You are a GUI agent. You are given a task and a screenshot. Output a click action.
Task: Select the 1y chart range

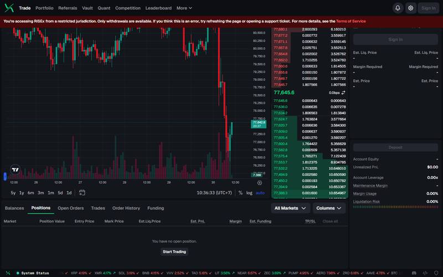click(x=22, y=193)
